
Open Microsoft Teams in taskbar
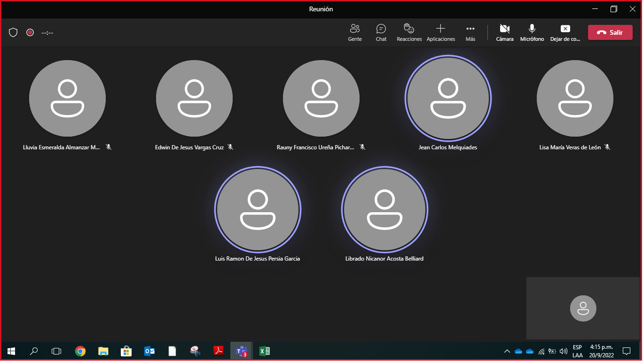click(241, 351)
